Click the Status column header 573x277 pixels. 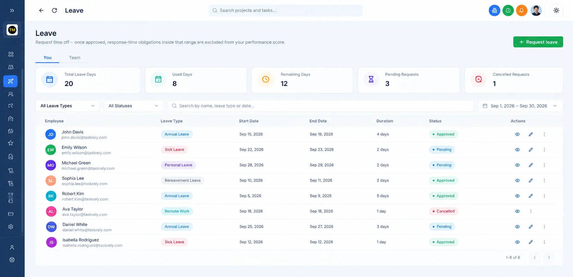(435, 121)
